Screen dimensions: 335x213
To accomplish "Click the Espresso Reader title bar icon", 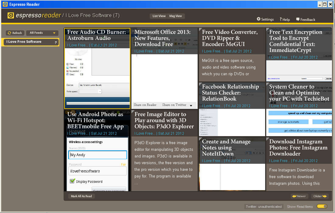I will tap(5, 4).
